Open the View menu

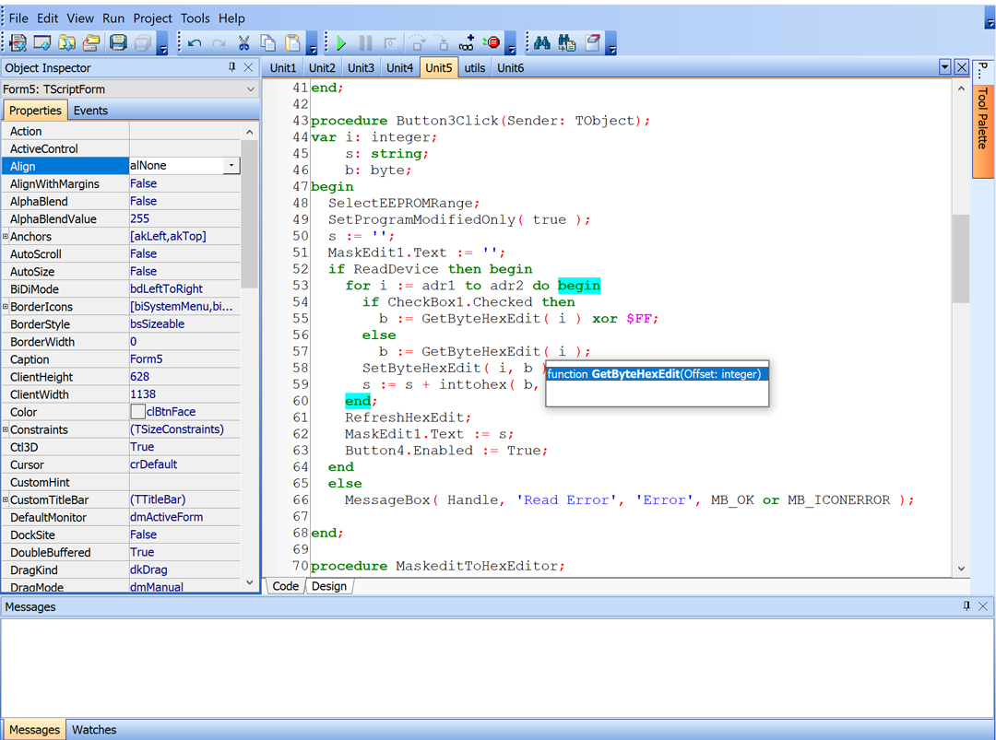80,18
